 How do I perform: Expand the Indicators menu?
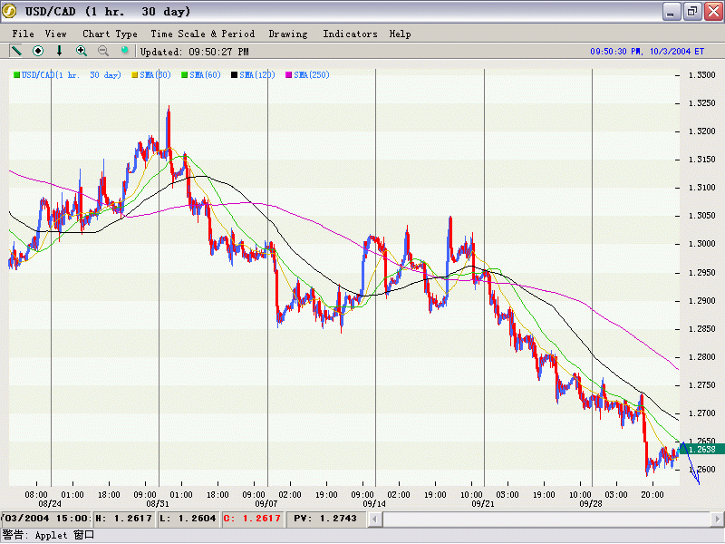[x=350, y=34]
